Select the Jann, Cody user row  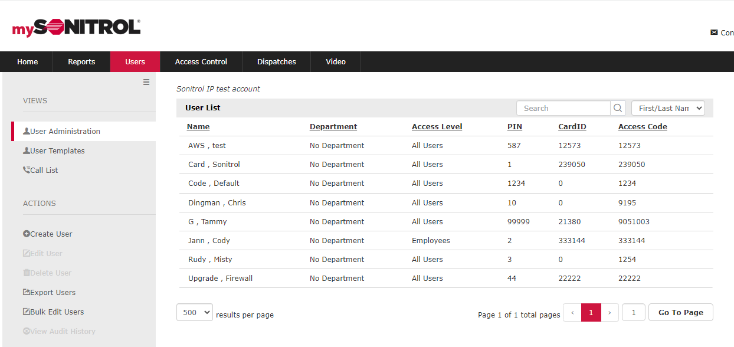pyautogui.click(x=209, y=241)
